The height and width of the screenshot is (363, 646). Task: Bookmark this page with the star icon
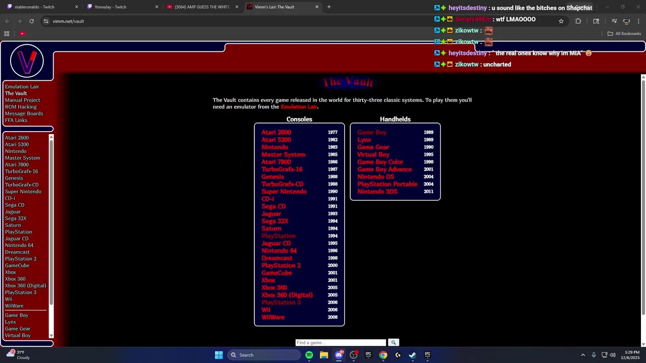pyautogui.click(x=561, y=21)
